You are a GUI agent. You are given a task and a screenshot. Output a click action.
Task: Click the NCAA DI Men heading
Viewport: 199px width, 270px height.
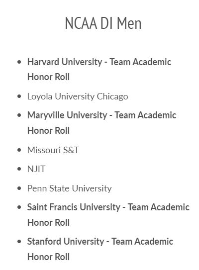pos(103,23)
